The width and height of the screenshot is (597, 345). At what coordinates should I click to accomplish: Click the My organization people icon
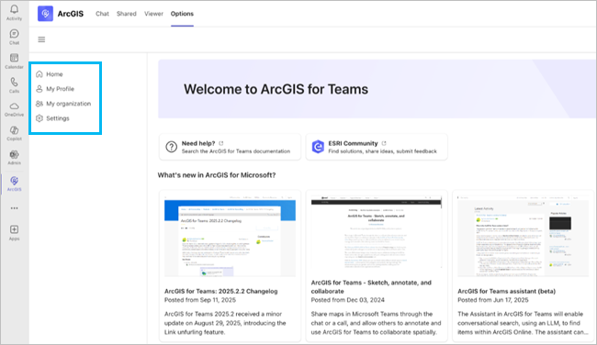pos(39,104)
